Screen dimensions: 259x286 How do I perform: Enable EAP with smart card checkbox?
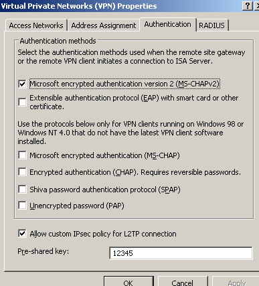(22, 102)
